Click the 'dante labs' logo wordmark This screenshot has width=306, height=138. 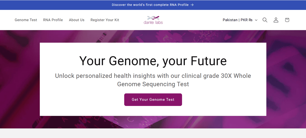tap(153, 22)
